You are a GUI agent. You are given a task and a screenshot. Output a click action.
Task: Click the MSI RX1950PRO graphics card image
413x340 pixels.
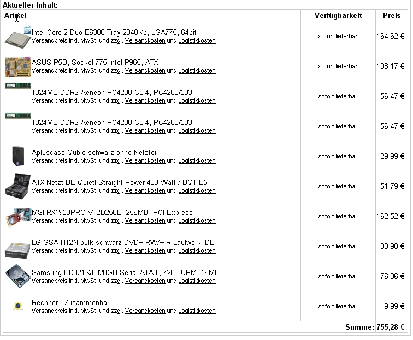pos(18,218)
